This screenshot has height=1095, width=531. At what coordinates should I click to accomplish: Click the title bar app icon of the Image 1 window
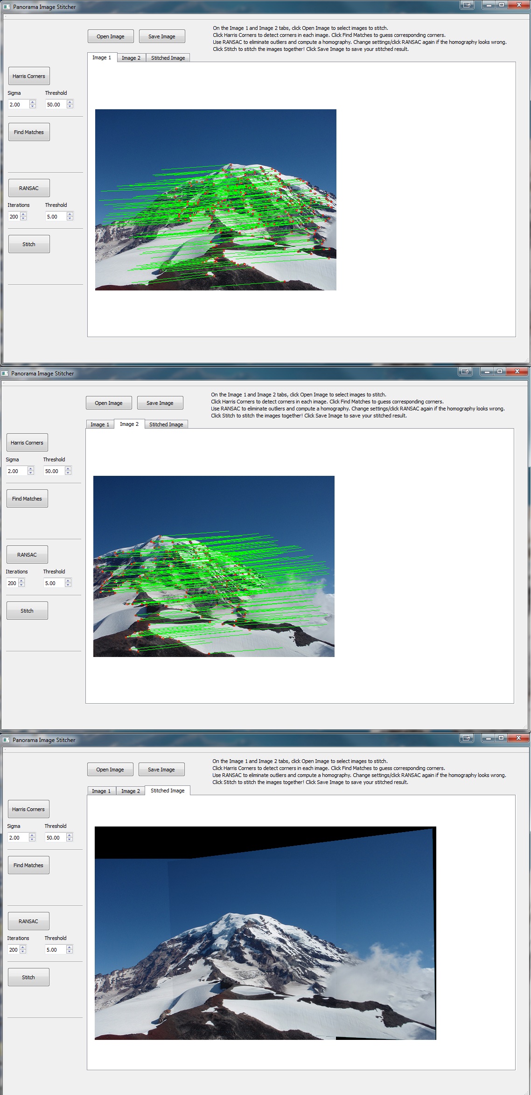[7, 7]
